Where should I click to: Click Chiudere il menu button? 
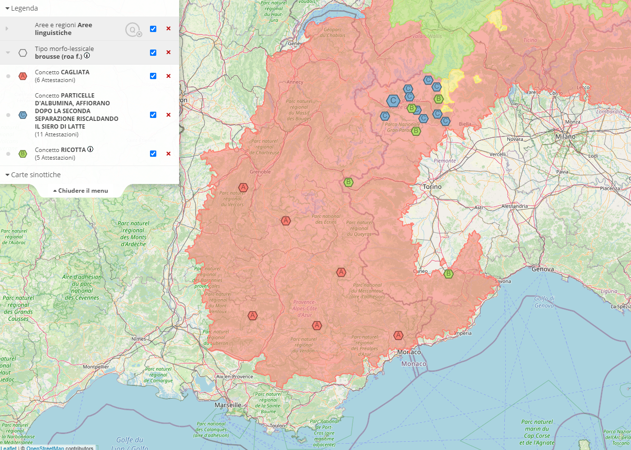coord(81,191)
